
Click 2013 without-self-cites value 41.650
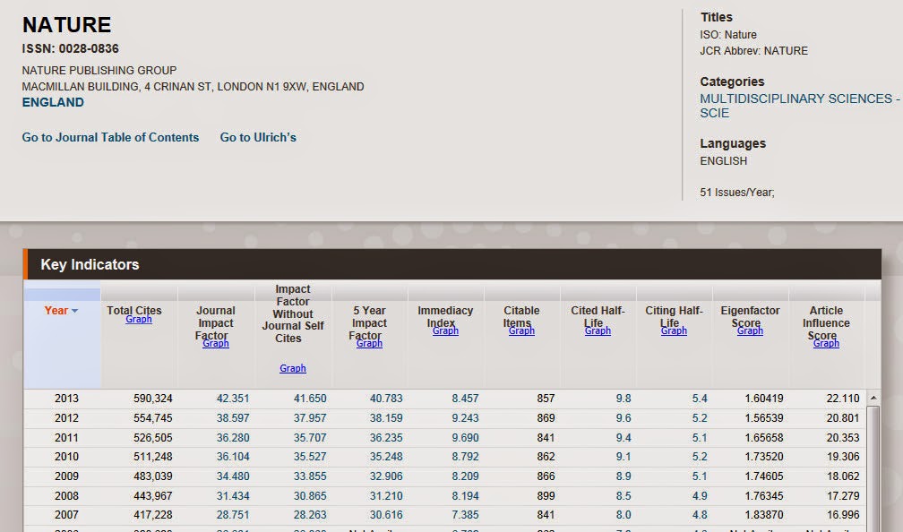point(310,399)
